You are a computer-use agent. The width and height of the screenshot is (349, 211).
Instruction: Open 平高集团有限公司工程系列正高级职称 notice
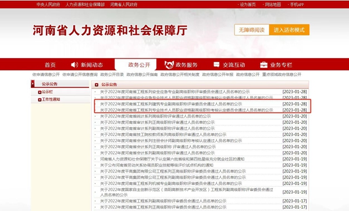173,171
